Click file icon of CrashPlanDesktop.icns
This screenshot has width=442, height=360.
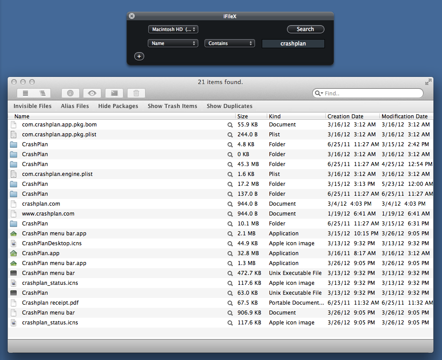(x=14, y=243)
